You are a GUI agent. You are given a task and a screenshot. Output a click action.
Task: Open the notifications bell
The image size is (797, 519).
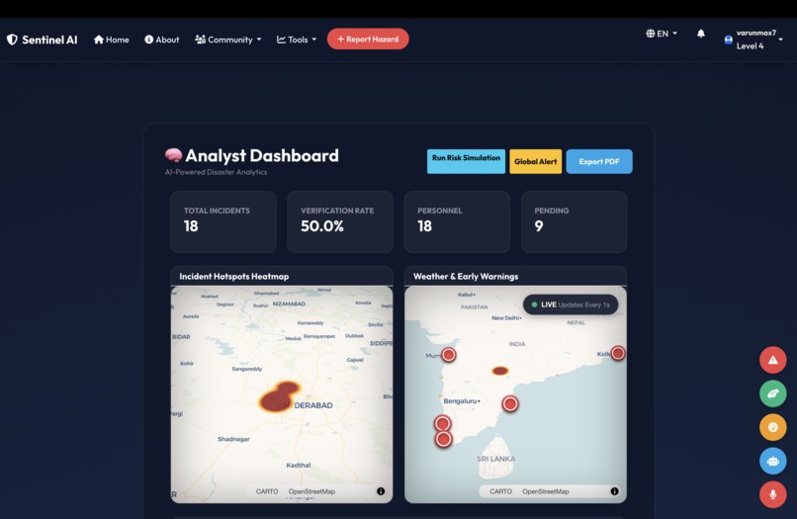pyautogui.click(x=701, y=34)
